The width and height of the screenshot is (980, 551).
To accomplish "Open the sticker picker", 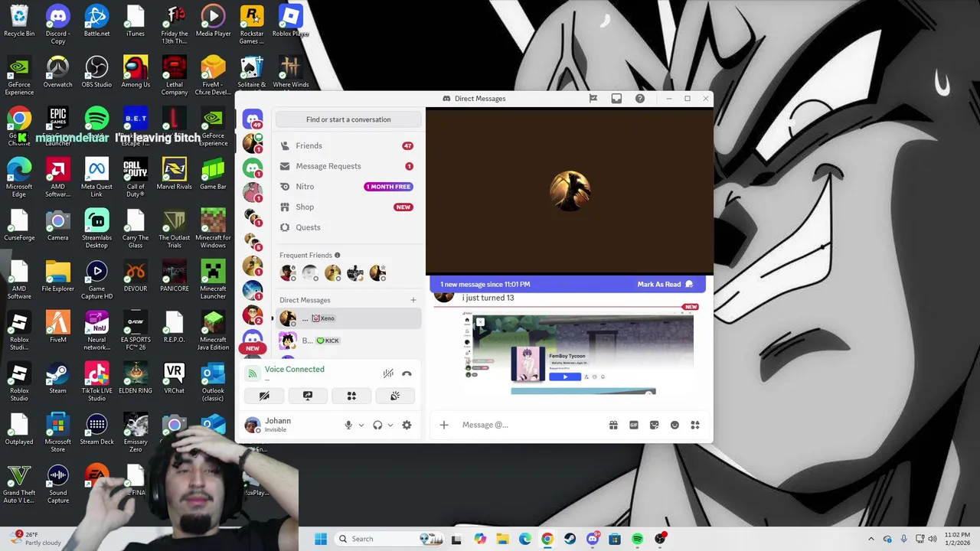I will tap(654, 425).
